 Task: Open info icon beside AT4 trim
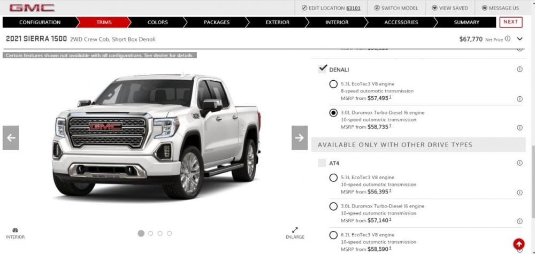point(519,163)
